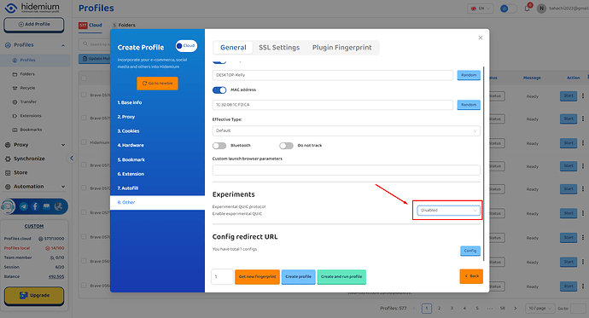Select step 8. Other
Image resolution: width=589 pixels, height=318 pixels.
[157, 202]
